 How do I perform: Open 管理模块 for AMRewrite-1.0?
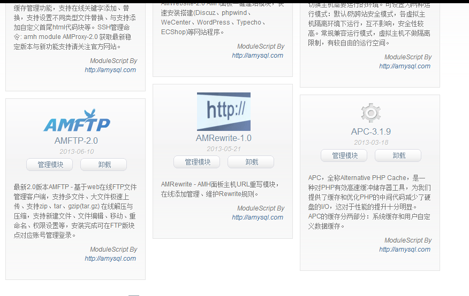coord(197,162)
